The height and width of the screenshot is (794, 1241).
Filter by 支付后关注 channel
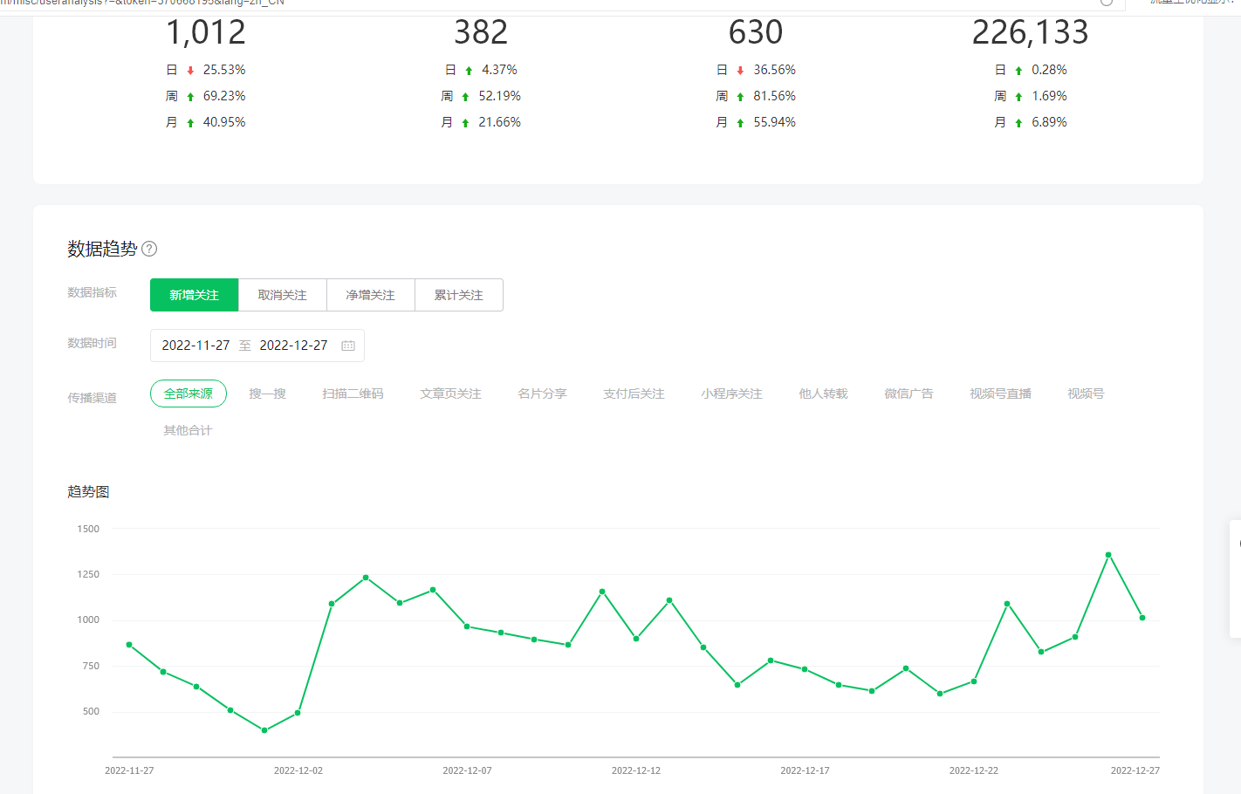pos(634,394)
